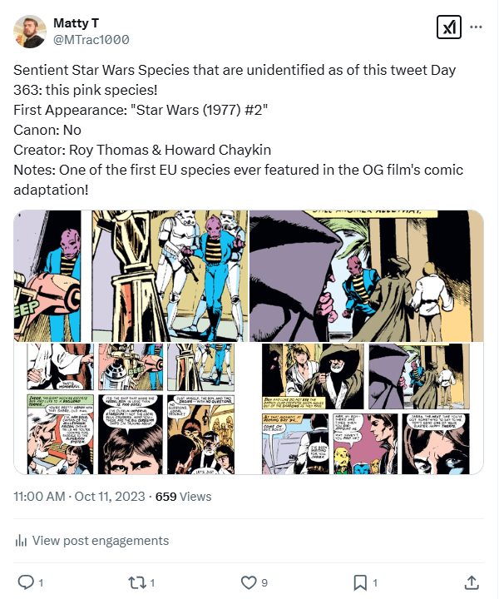Click the share upload icon
This screenshot has height=599, width=499.
pyautogui.click(x=471, y=582)
